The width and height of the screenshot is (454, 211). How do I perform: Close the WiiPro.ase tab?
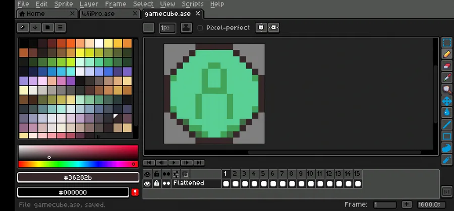click(x=135, y=14)
